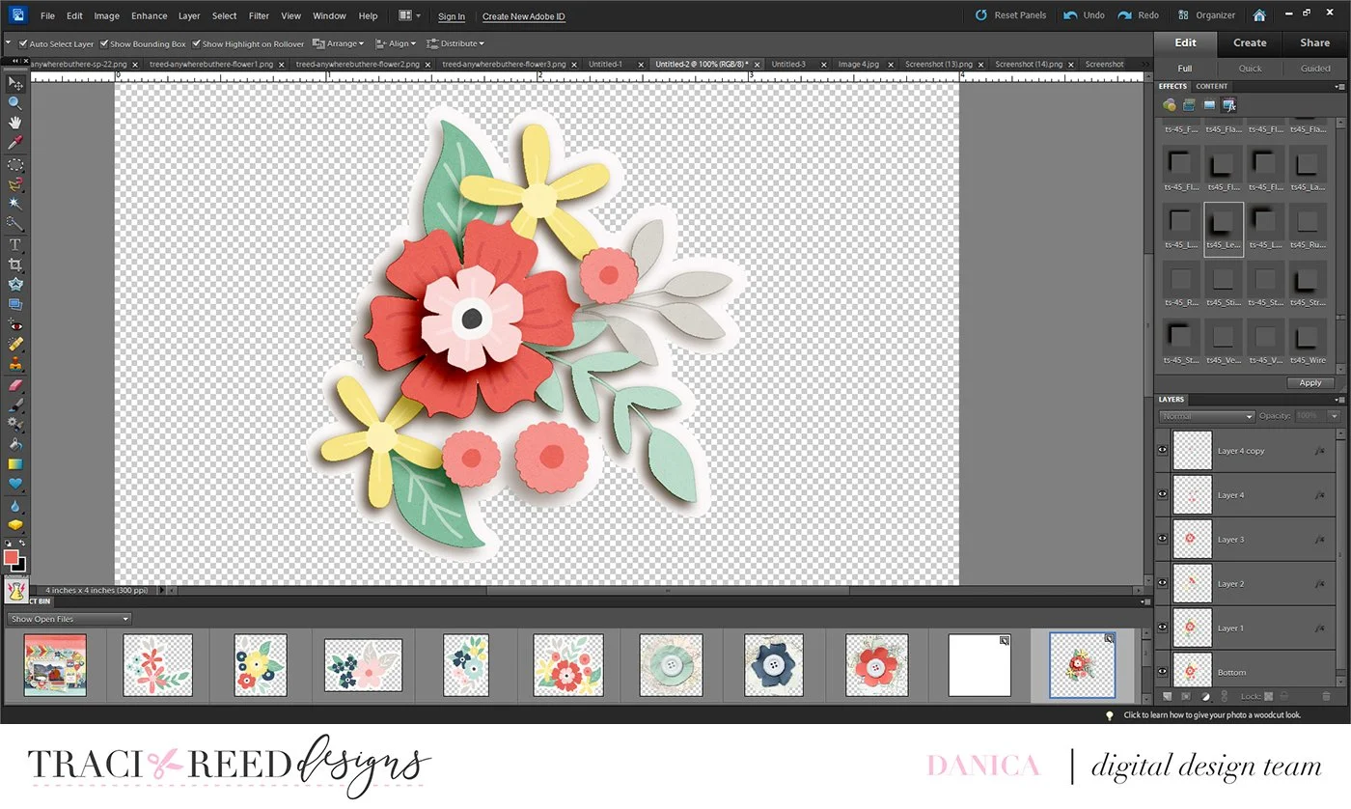1351x809 pixels.
Task: Open the Enhance menu
Action: pyautogui.click(x=149, y=16)
